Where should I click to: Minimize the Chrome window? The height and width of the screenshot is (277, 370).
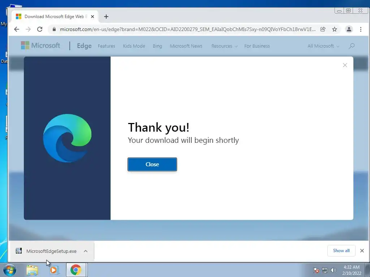click(339, 10)
